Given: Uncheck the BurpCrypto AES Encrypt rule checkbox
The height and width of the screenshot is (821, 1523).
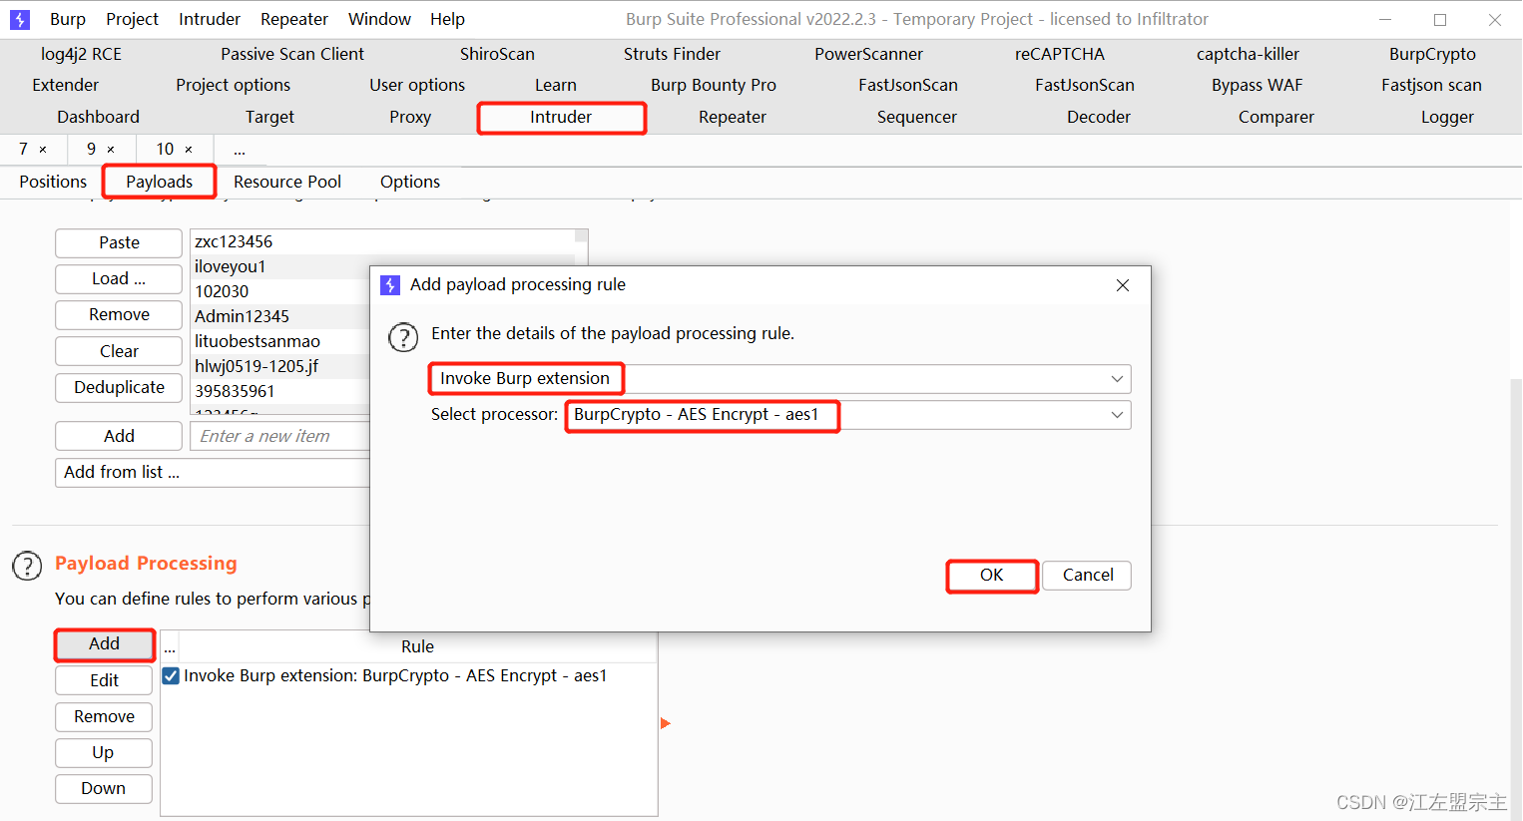Looking at the screenshot, I should 171,675.
